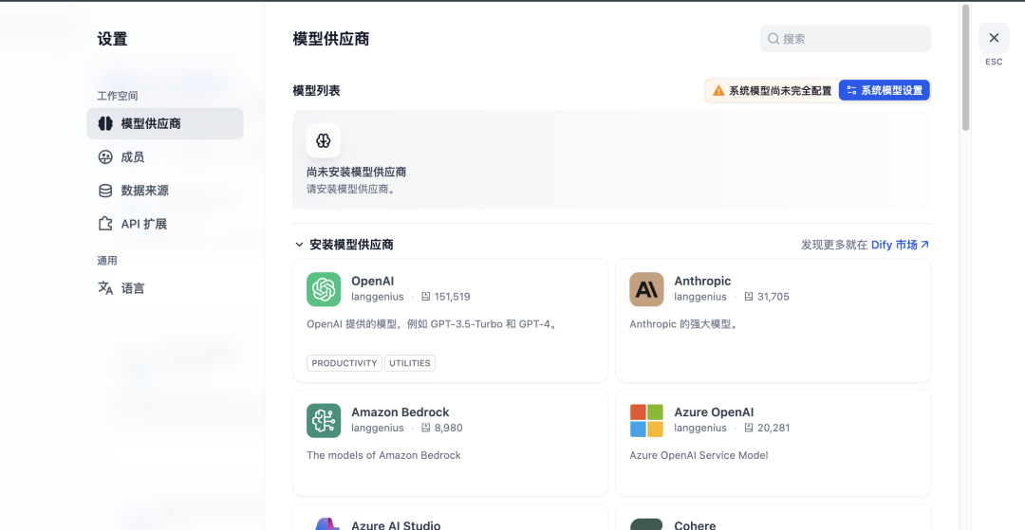The height and width of the screenshot is (530, 1025).
Task: Click the Azure AI Studio logo
Action: 324,523
